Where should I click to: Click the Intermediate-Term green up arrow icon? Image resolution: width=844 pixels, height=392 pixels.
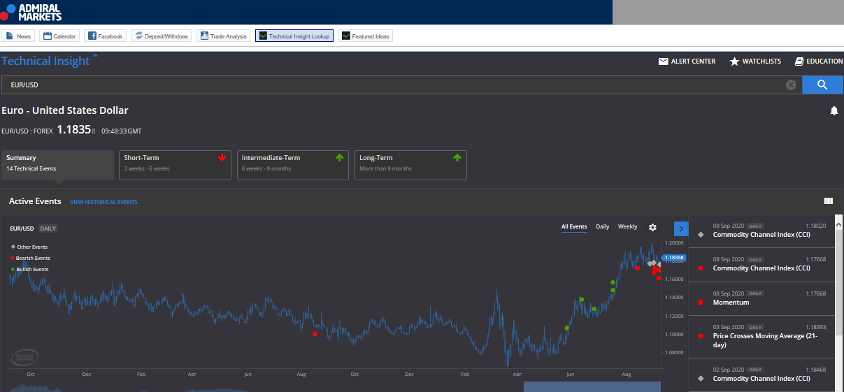340,157
